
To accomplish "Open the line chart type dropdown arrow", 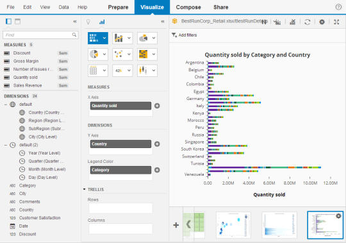I will click(129, 38).
